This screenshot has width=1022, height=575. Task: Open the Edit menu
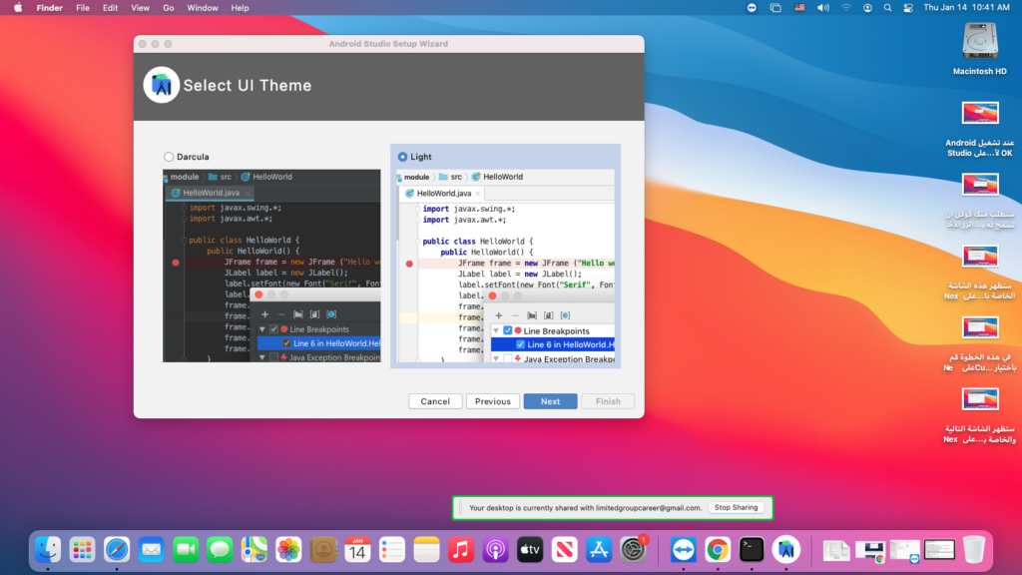[x=110, y=8]
